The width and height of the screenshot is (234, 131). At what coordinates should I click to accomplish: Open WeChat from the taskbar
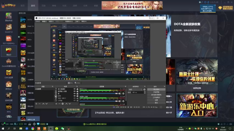63,128
